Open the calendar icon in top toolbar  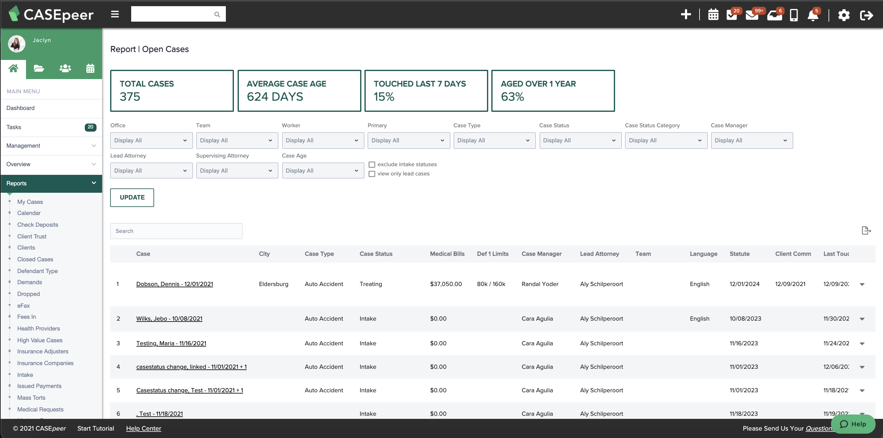(713, 15)
